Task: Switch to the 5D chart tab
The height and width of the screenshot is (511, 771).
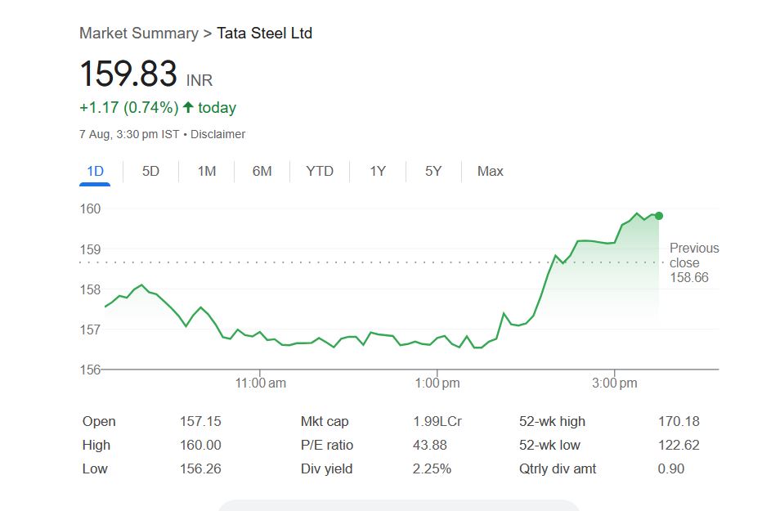Action: click(x=150, y=171)
